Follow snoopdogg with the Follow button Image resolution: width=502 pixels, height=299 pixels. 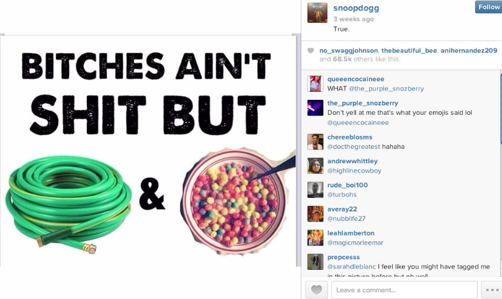[x=488, y=7]
